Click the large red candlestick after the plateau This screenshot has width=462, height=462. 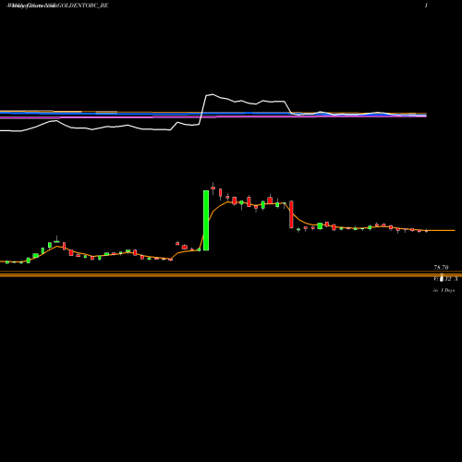291,214
